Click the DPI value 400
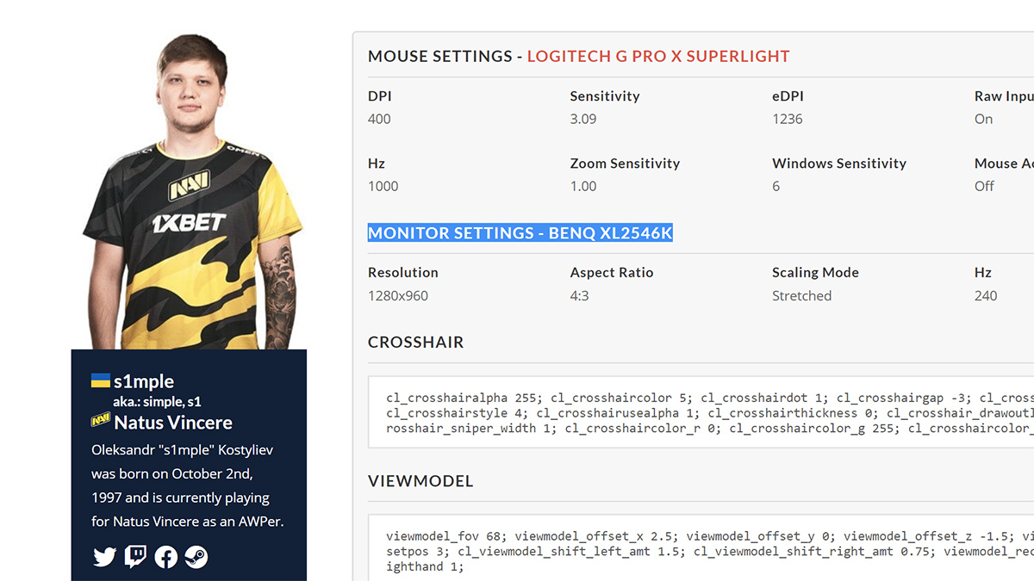 (379, 119)
